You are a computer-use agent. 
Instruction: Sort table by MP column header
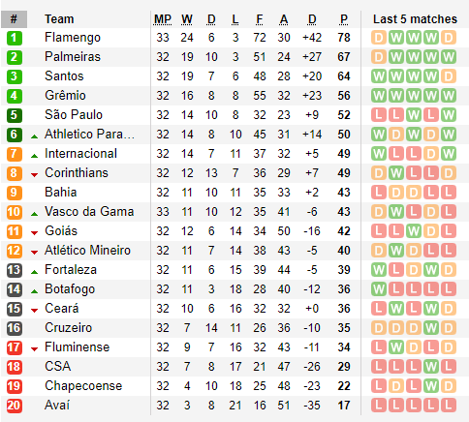point(163,19)
